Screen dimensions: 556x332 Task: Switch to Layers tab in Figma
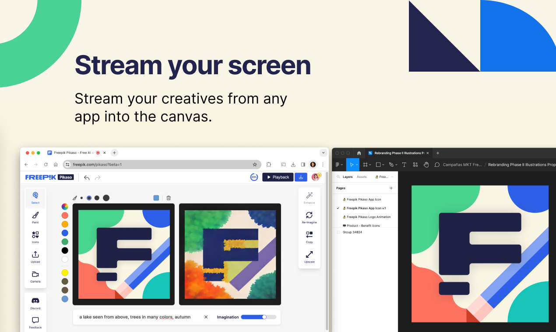coord(348,177)
